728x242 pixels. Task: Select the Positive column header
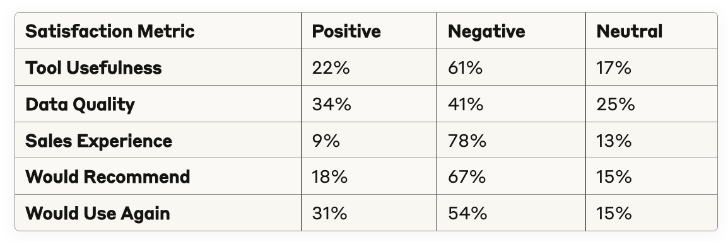click(346, 31)
